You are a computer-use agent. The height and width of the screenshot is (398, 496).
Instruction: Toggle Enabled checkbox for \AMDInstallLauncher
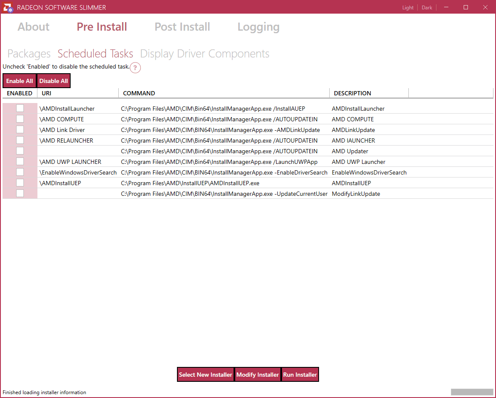(x=20, y=108)
